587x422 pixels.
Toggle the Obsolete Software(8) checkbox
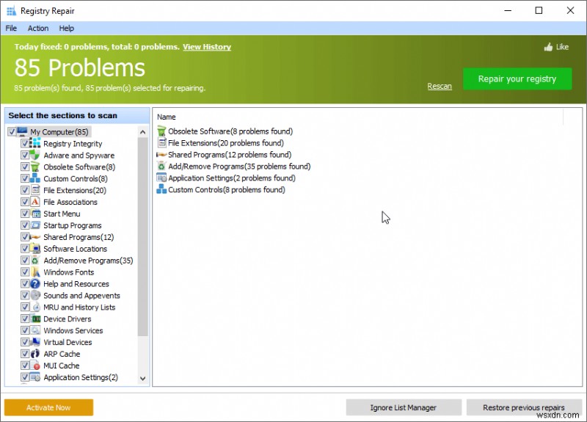(25, 167)
